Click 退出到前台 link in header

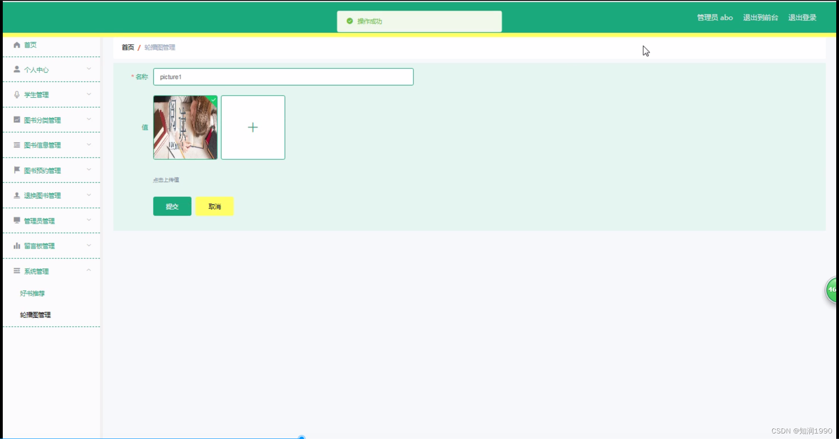point(760,18)
